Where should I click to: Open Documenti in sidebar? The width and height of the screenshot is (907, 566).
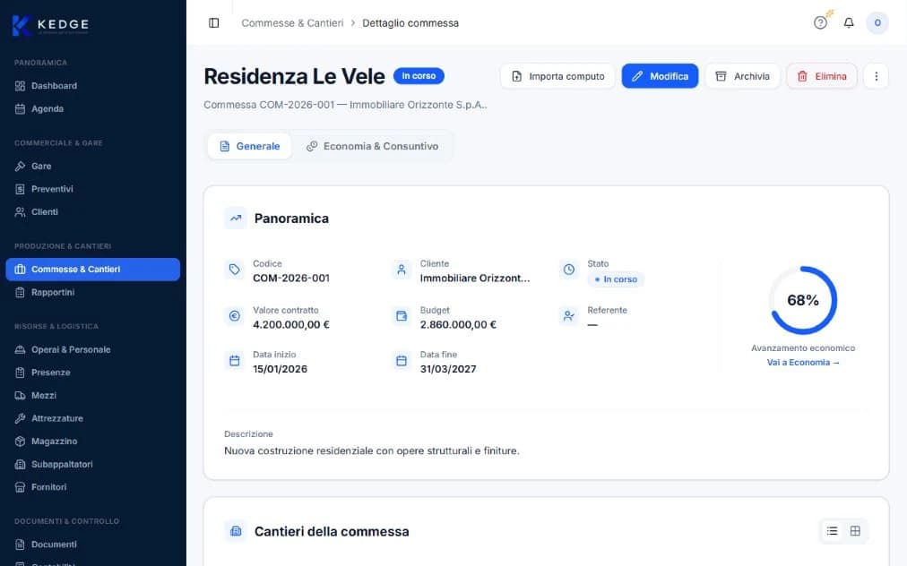93,545
